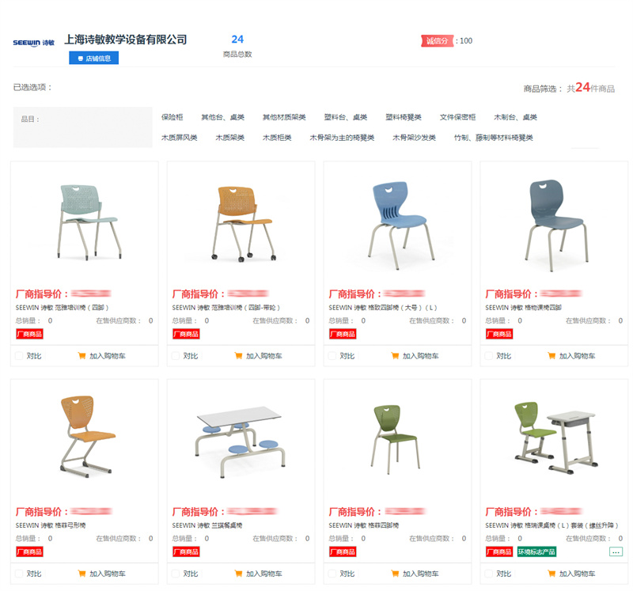Check 对比 box for 格物课椅四脚
This screenshot has width=633, height=591.
click(489, 356)
